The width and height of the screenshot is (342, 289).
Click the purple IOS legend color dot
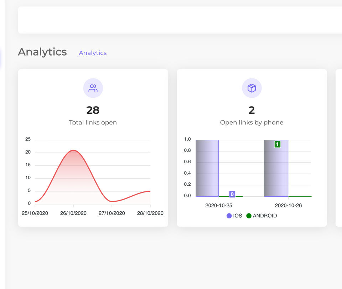(229, 216)
